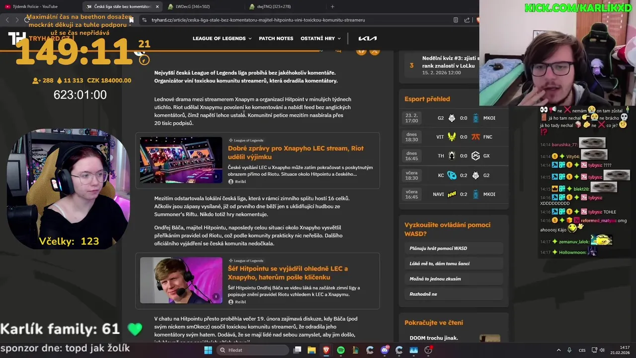Expand the Ostatní hry dropdown menu
The image size is (636, 358).
click(x=320, y=38)
